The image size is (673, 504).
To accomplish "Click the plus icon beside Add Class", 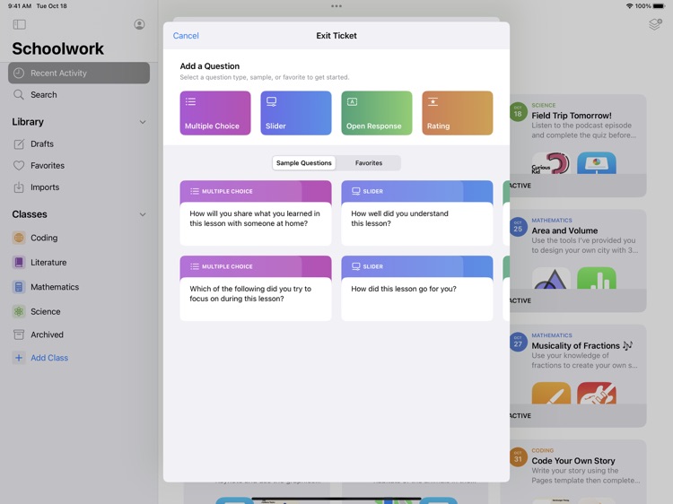I will [x=19, y=358].
